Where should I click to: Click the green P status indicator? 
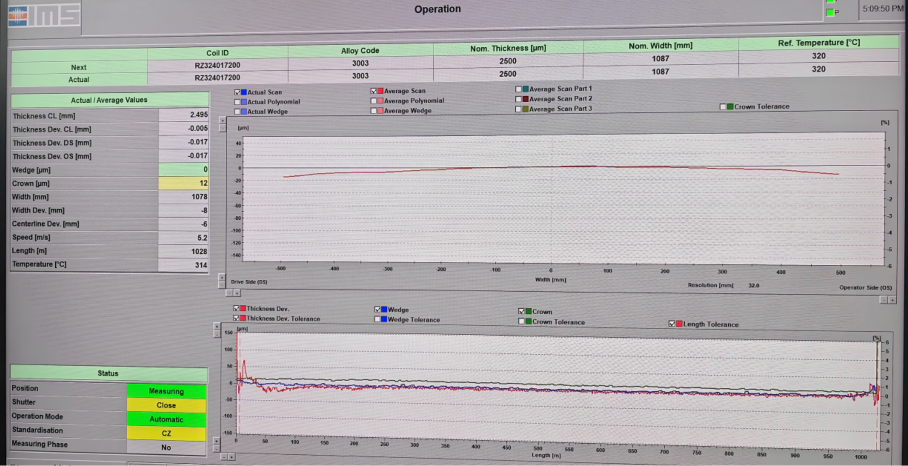click(830, 13)
